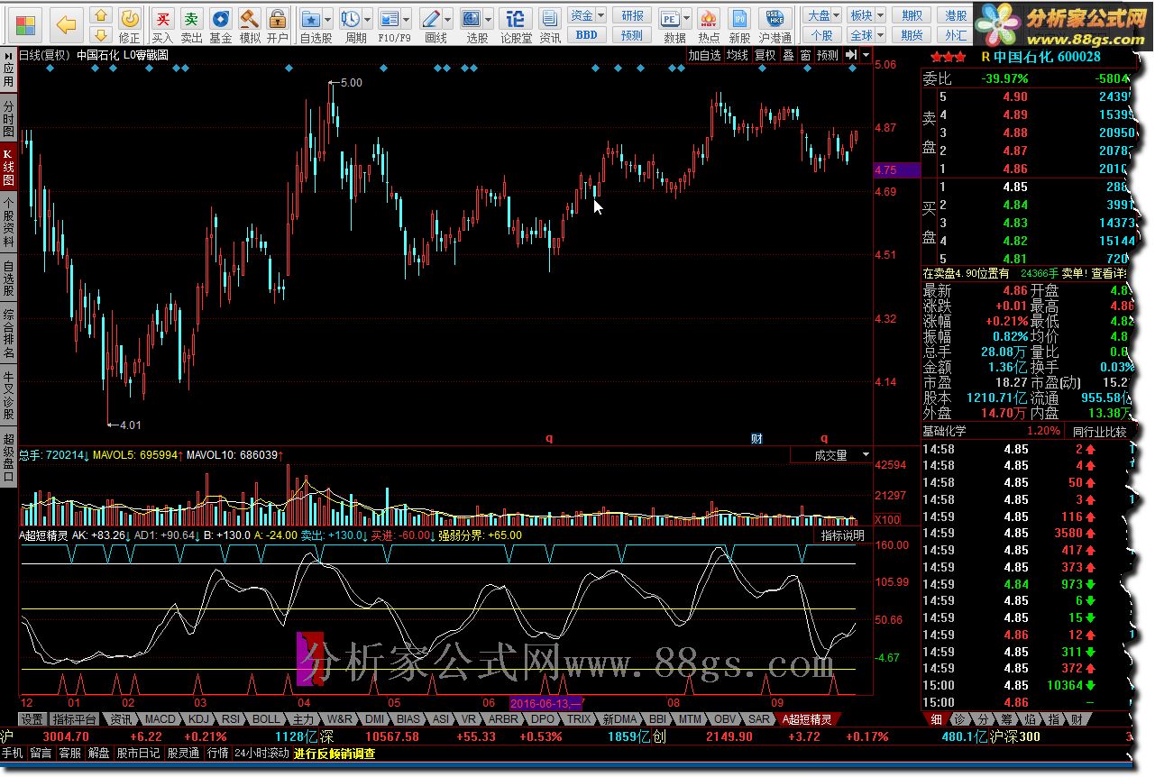This screenshot has height=777, width=1155.
Task: Click the 港股 Hong Kong stocks button
Action: point(956,15)
